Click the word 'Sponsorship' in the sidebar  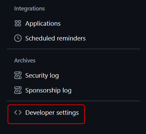click(43, 90)
